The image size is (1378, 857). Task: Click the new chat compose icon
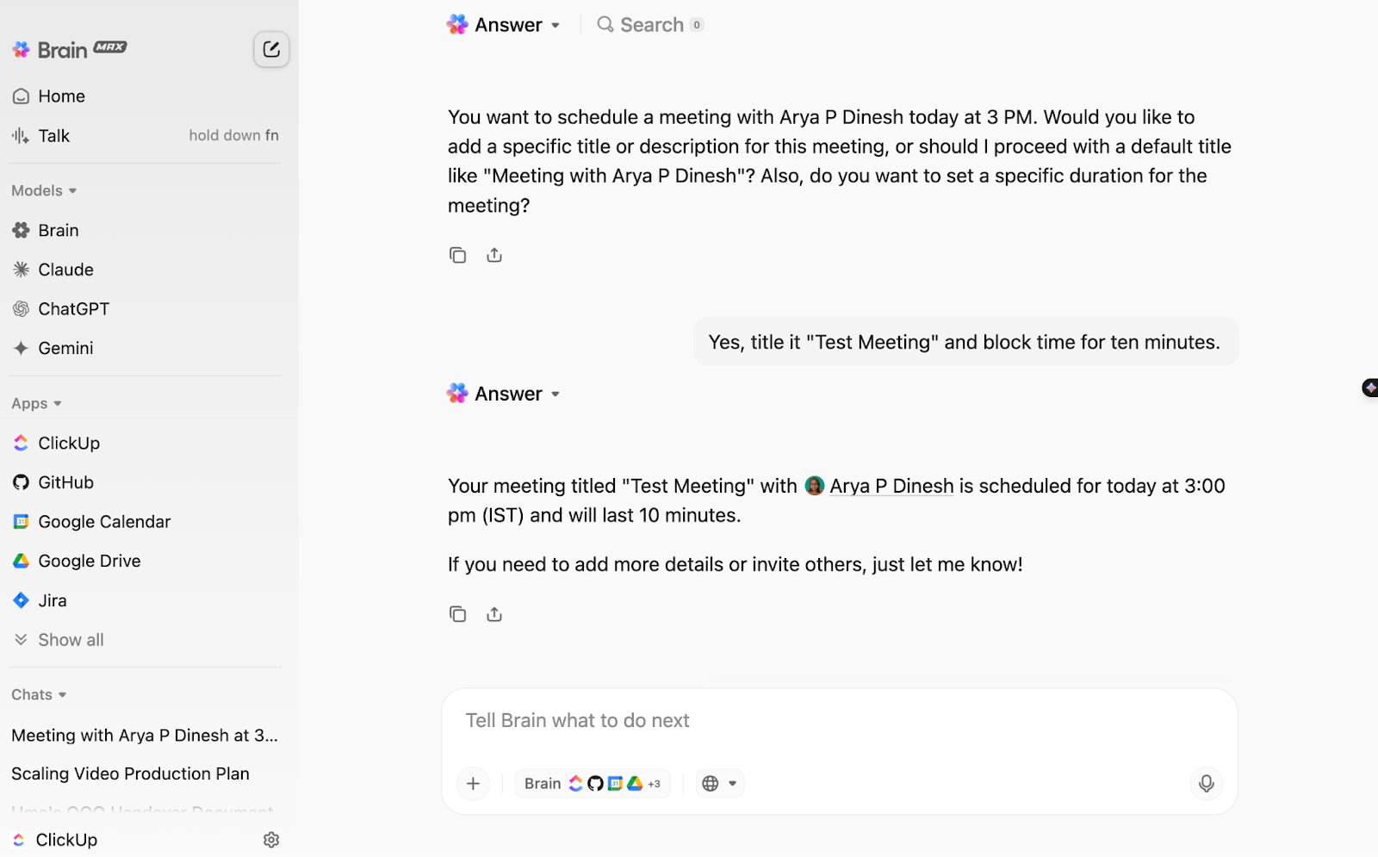pyautogui.click(x=271, y=49)
